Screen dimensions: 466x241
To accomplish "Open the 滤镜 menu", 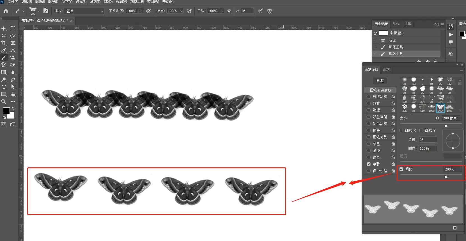I will tap(95, 2).
